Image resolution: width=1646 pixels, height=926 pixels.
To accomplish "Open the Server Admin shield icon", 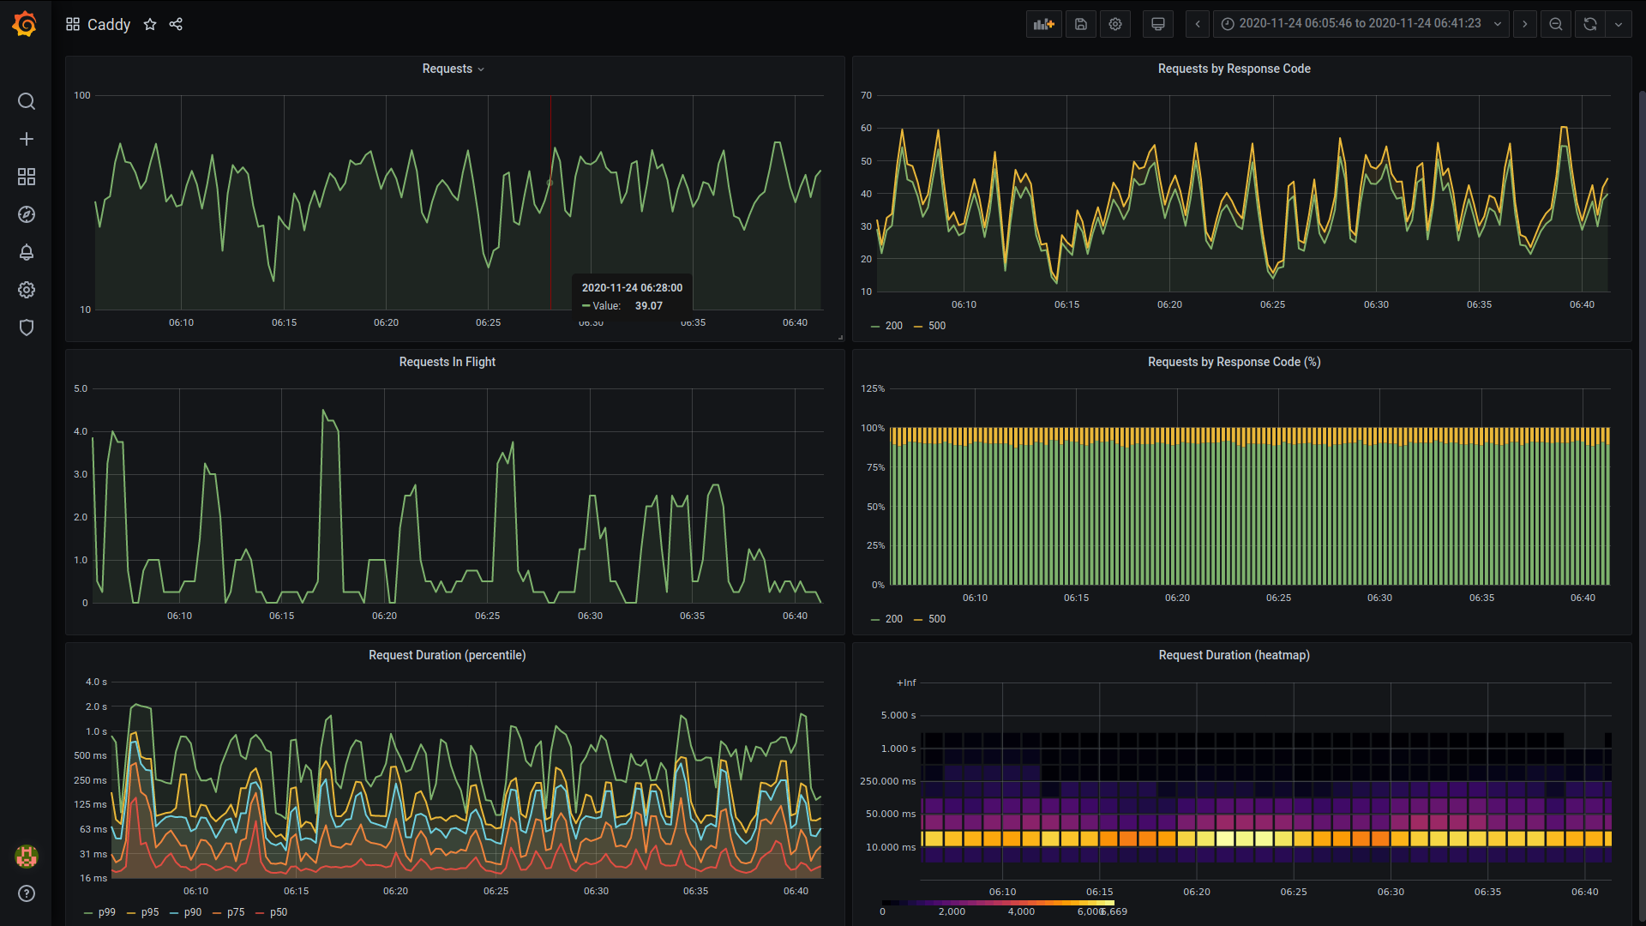I will tap(27, 328).
